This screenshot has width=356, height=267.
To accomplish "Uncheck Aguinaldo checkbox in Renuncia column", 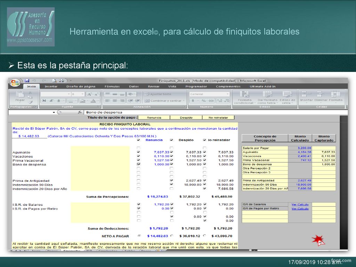I will click(138, 152).
